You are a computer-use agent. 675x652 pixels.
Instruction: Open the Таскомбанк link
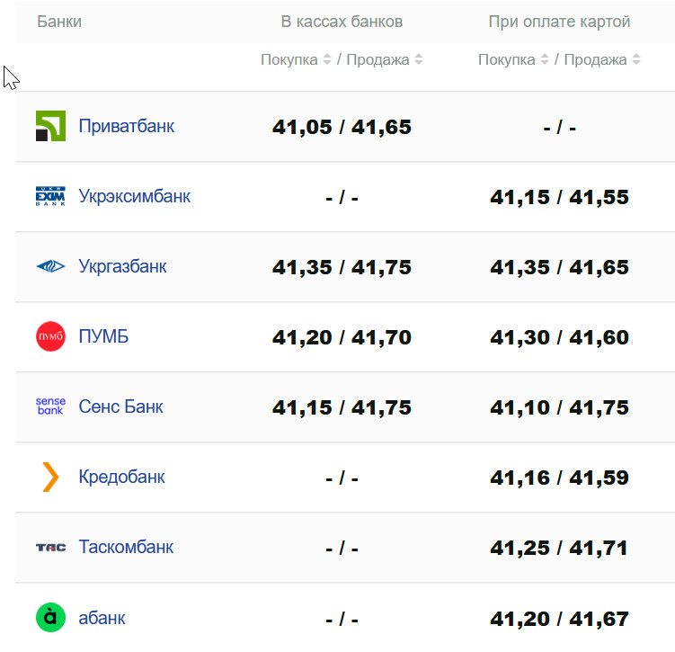point(127,547)
